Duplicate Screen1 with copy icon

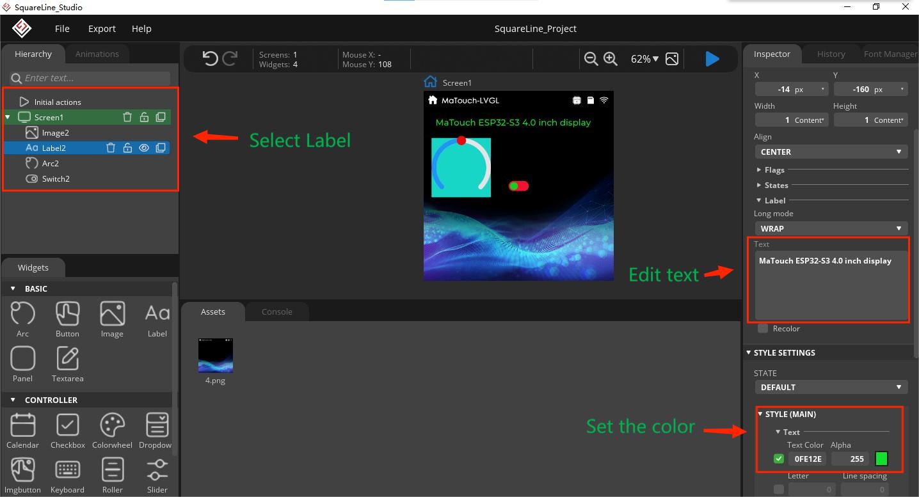(161, 117)
